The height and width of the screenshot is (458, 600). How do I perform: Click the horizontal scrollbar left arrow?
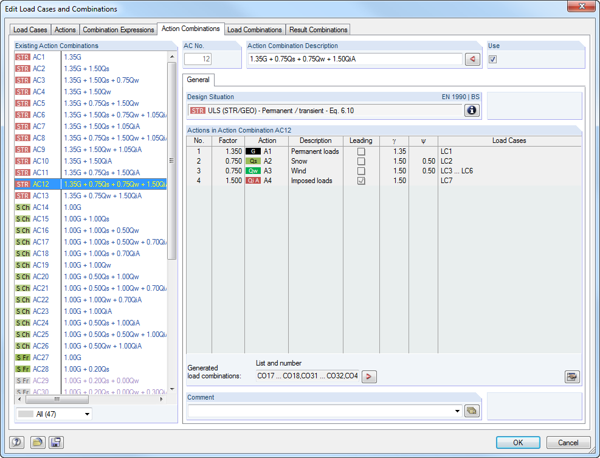click(20, 399)
